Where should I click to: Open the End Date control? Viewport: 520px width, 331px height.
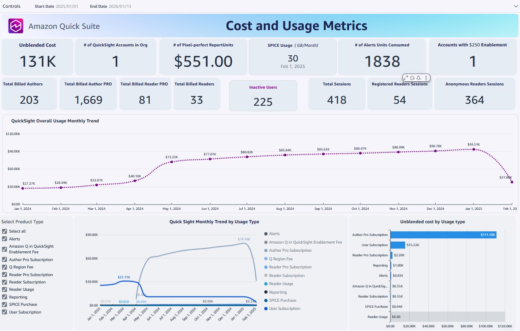120,7
